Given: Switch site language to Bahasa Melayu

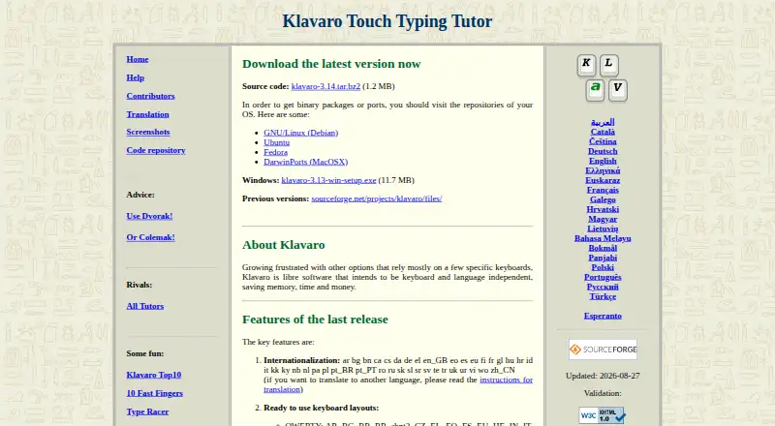Looking at the screenshot, I should 603,239.
